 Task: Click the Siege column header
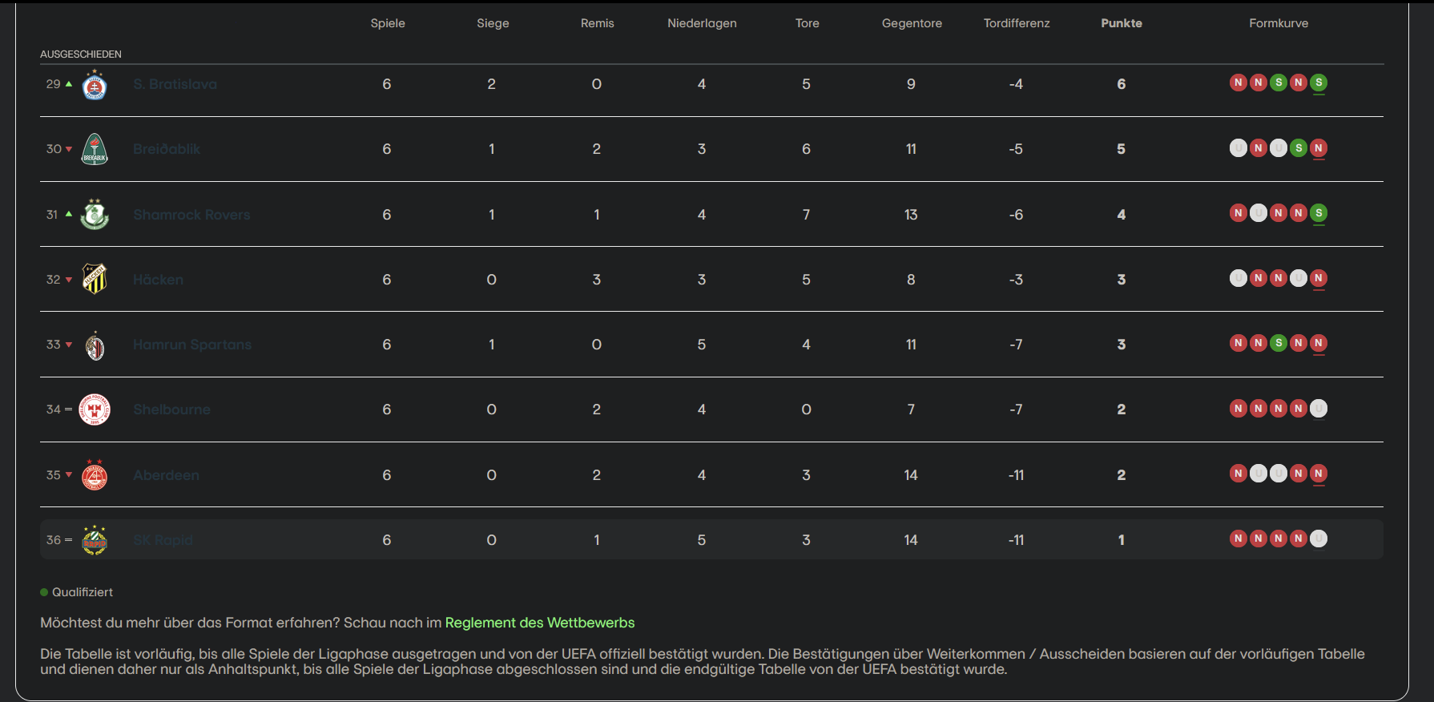tap(493, 23)
